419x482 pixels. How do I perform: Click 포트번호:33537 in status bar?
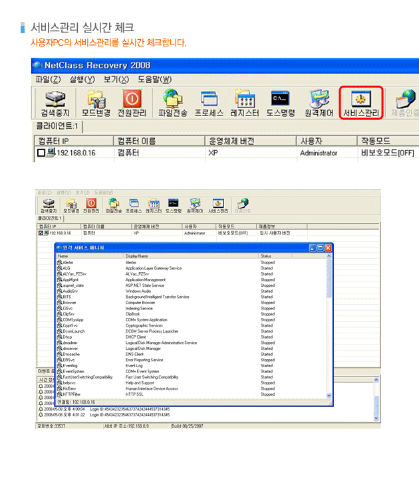click(x=51, y=426)
